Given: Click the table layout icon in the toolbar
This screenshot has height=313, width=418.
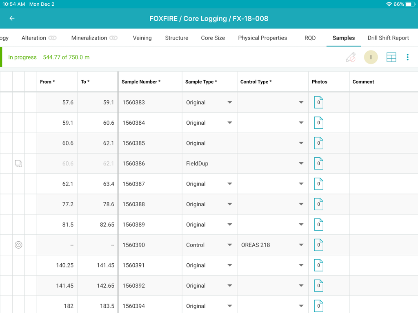Looking at the screenshot, I should coord(391,57).
